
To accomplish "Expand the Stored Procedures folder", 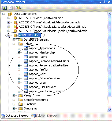I will pyautogui.click(x=14, y=100).
